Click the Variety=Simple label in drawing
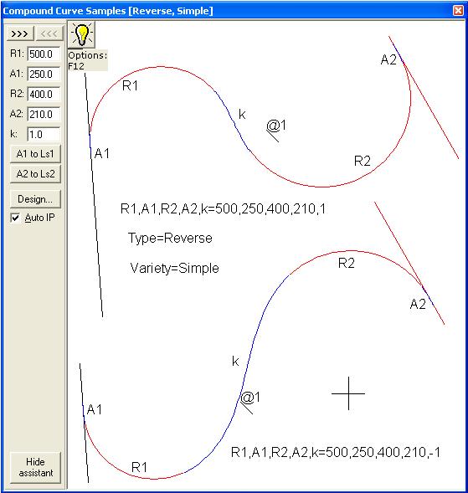 pyautogui.click(x=174, y=268)
